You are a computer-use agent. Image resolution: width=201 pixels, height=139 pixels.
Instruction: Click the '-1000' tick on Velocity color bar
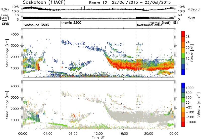[x=191, y=122]
